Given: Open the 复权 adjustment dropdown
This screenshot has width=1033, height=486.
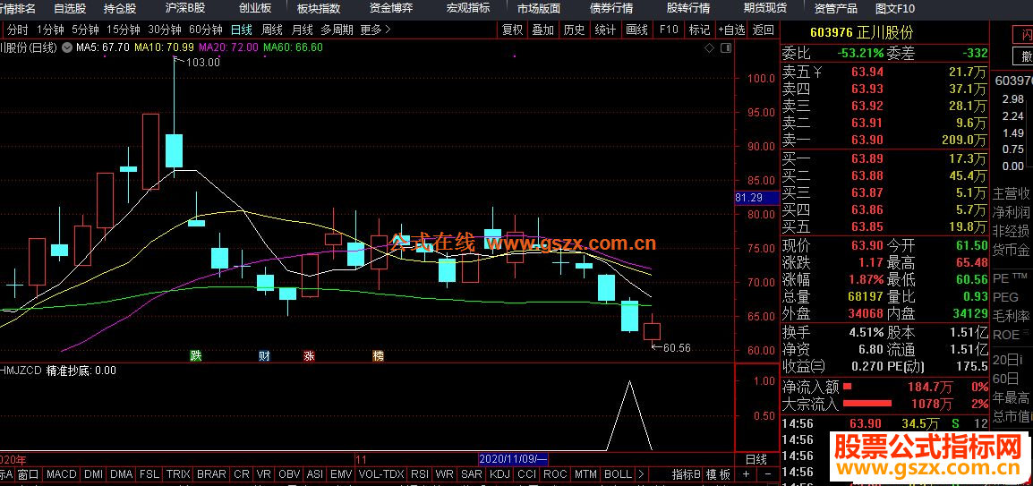Looking at the screenshot, I should click(x=512, y=30).
